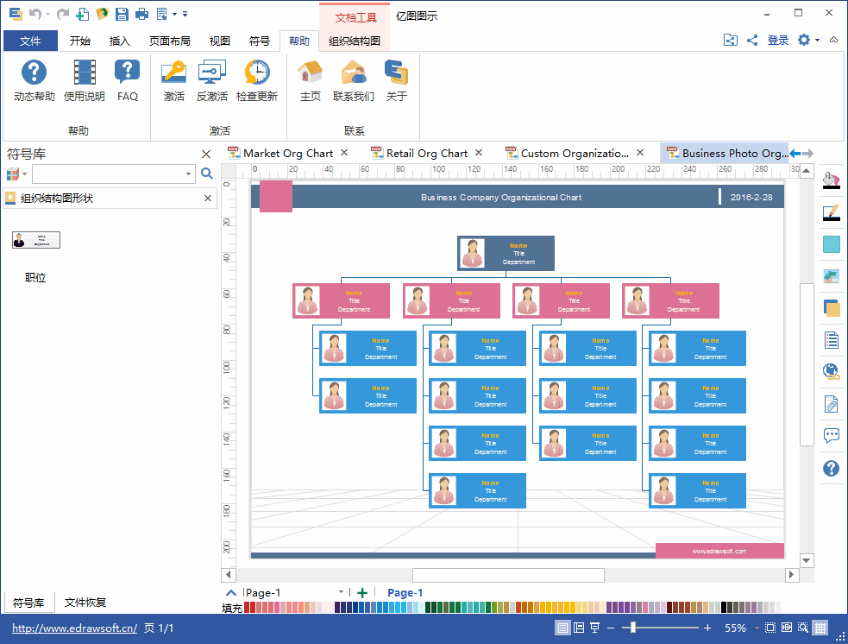Open the page list dropdown next to Page-1
This screenshot has width=848, height=644.
(341, 592)
